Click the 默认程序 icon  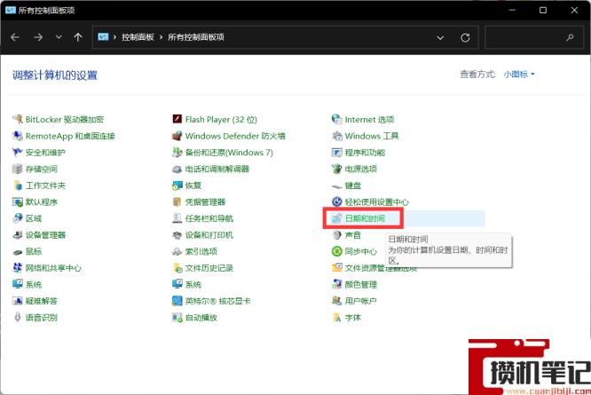(18, 202)
